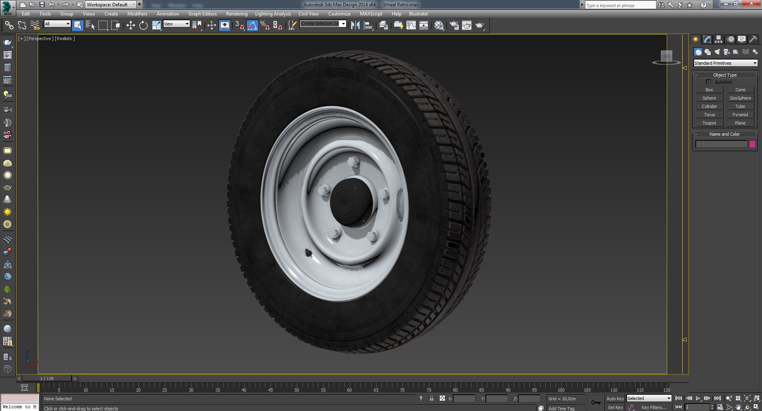Switch to the Modify command panel tab
Viewport: 762px width, 411px height.
point(707,39)
